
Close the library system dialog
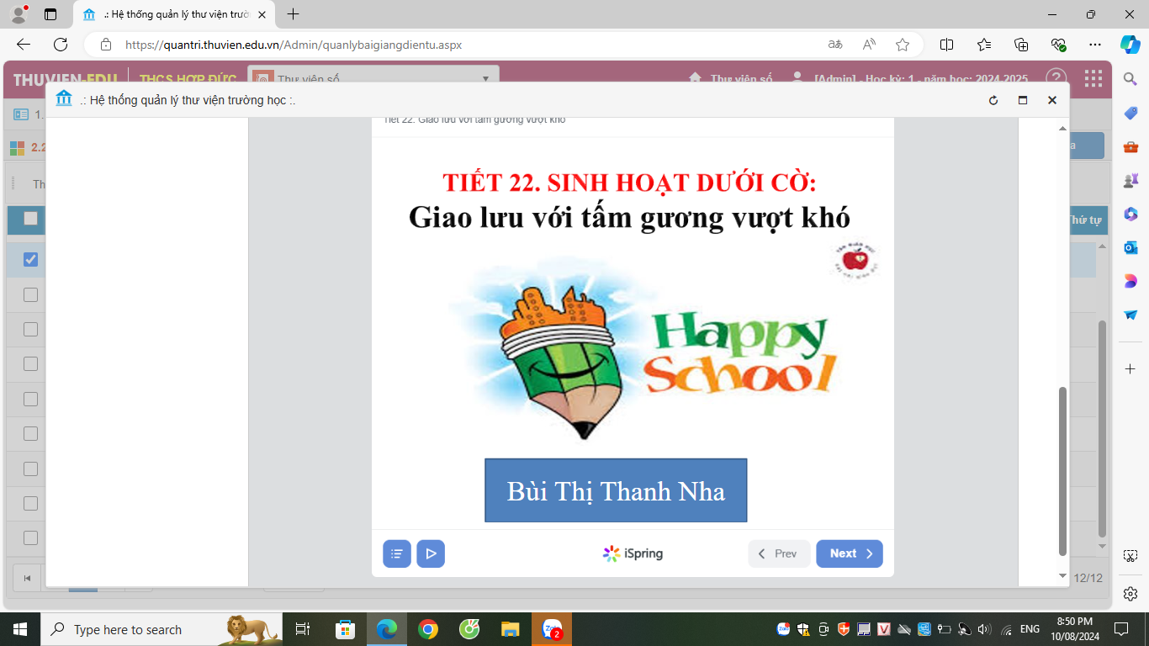click(1051, 100)
